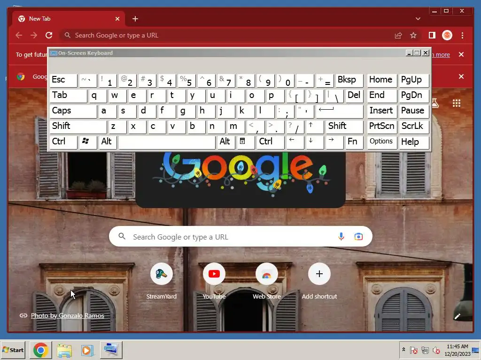The width and height of the screenshot is (481, 360).
Task: Tap the left arrow key
Action: click(295, 142)
